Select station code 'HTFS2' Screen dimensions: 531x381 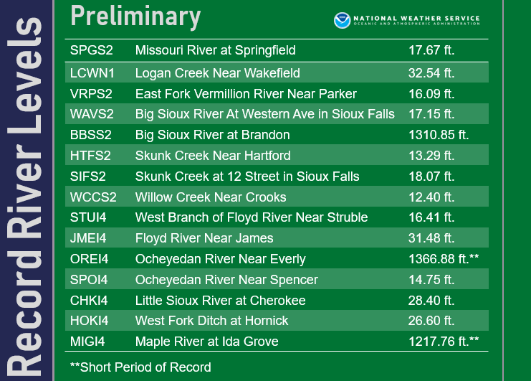(x=90, y=156)
